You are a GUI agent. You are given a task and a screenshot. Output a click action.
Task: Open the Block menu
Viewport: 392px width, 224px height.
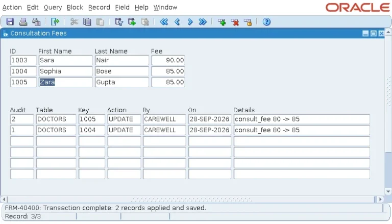pyautogui.click(x=75, y=8)
